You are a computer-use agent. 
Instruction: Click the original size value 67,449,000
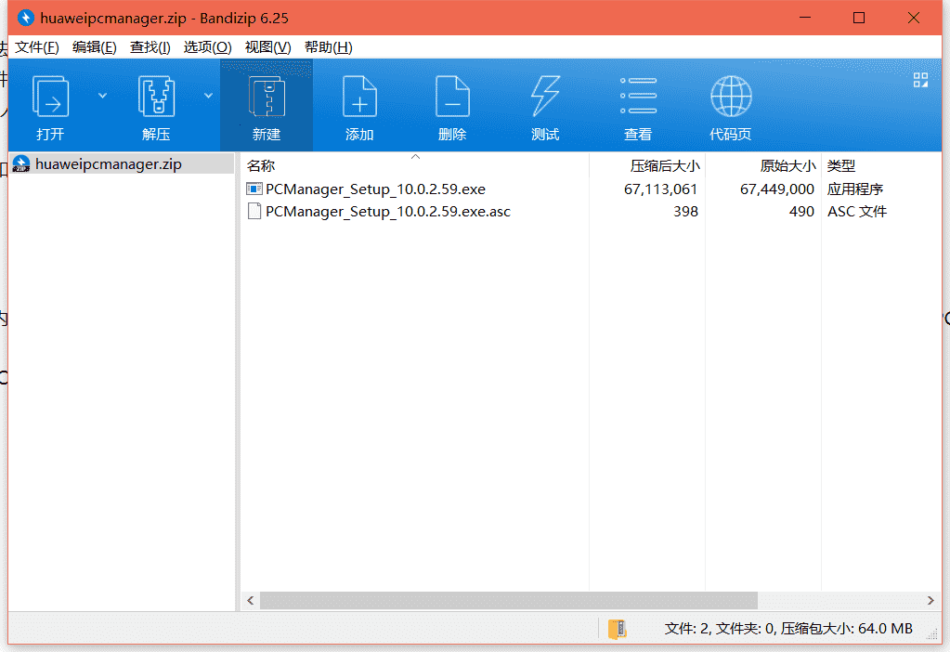coord(776,189)
